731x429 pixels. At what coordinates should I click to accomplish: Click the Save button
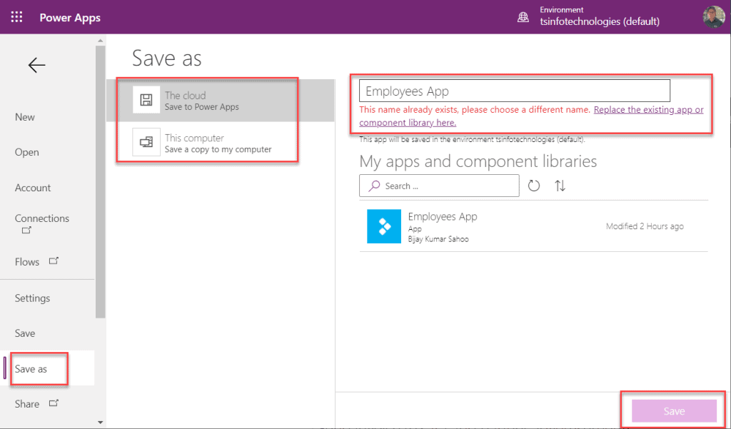(674, 411)
